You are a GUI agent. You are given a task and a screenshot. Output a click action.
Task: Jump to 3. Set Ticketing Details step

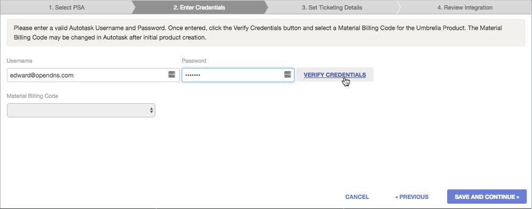332,7
